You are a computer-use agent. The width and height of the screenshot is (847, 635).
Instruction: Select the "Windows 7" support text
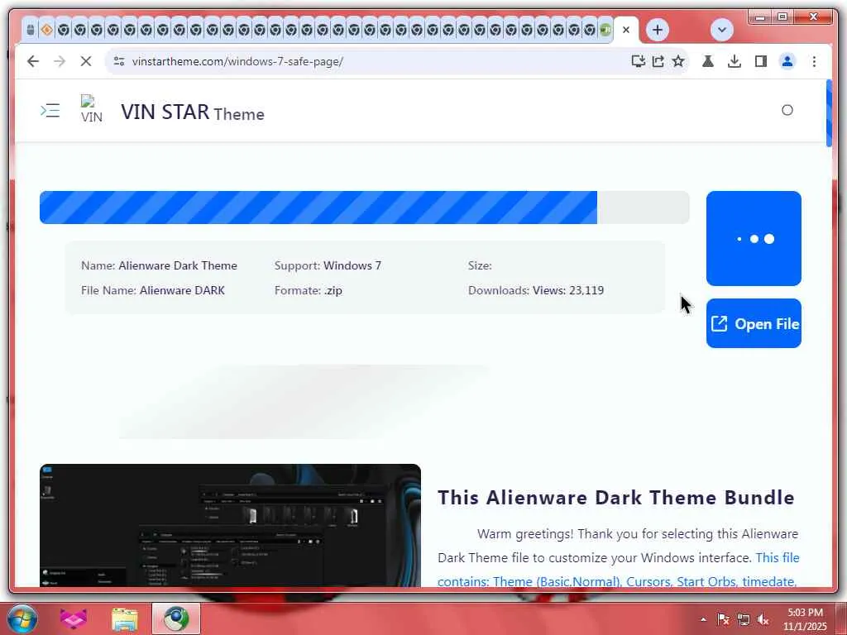[x=352, y=265]
